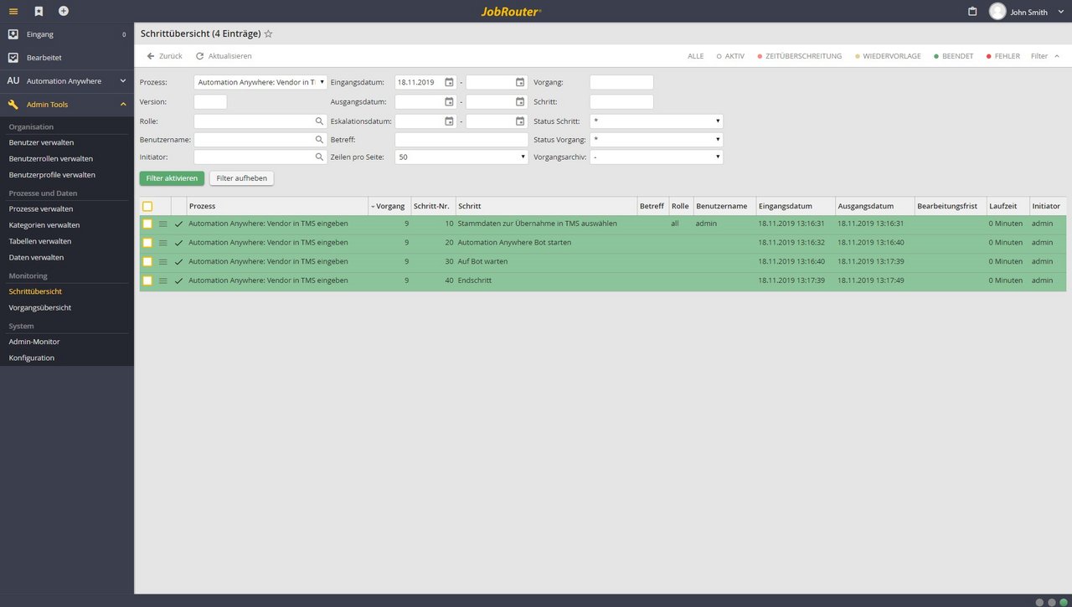Image resolution: width=1072 pixels, height=607 pixels.
Task: Sort table by Vorgang column header
Action: [389, 206]
